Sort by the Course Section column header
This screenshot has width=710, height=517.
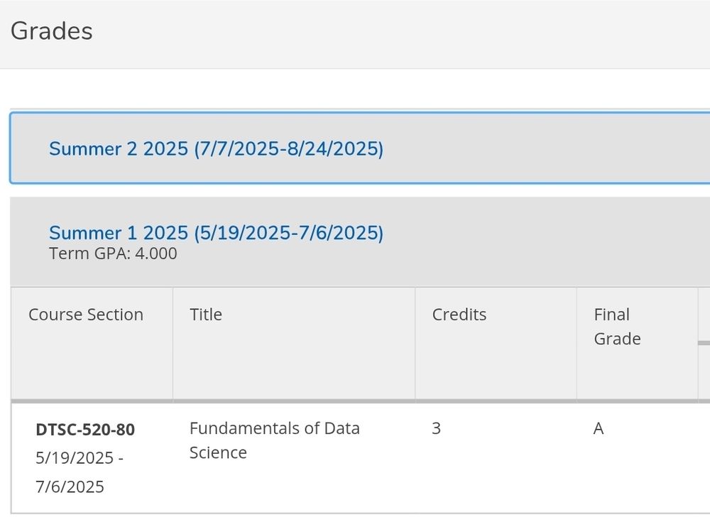(x=86, y=315)
